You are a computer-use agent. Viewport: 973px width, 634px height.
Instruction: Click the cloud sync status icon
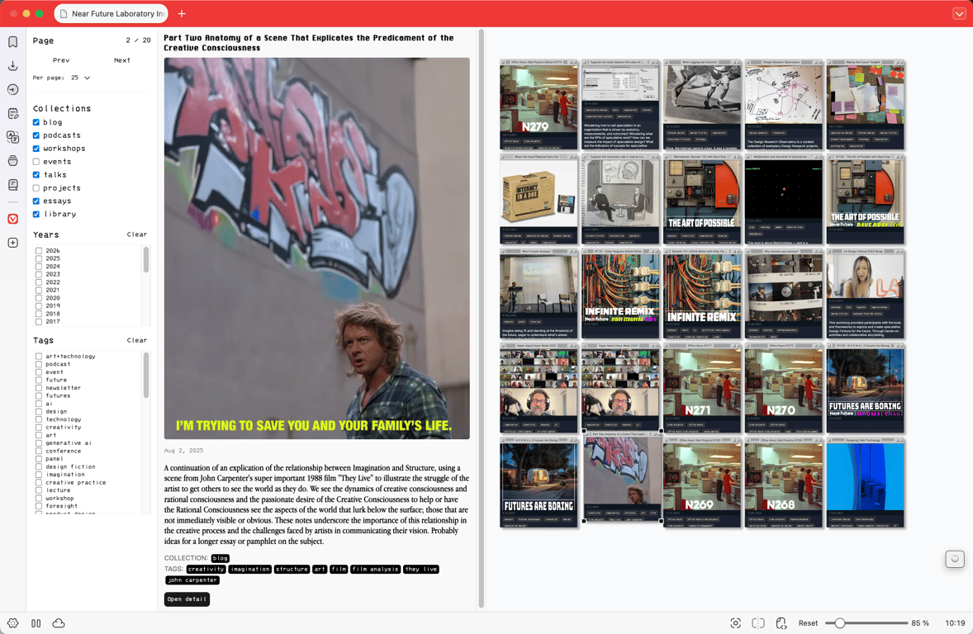[59, 622]
